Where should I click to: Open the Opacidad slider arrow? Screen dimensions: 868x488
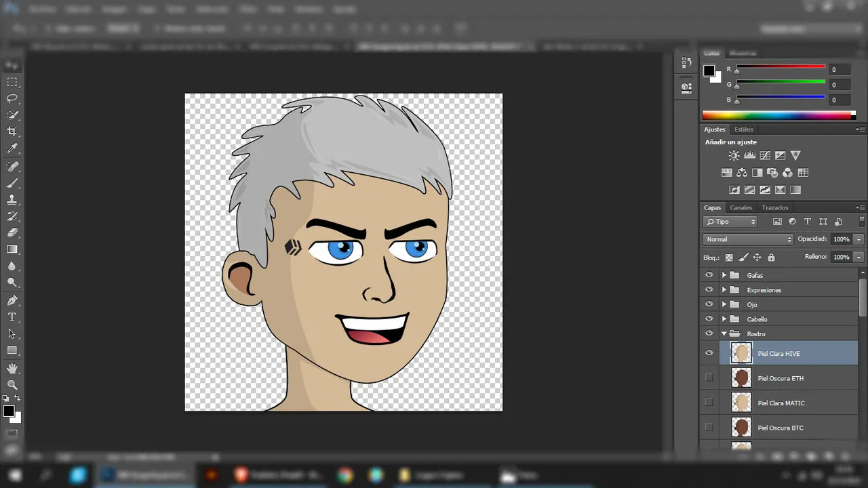click(859, 239)
